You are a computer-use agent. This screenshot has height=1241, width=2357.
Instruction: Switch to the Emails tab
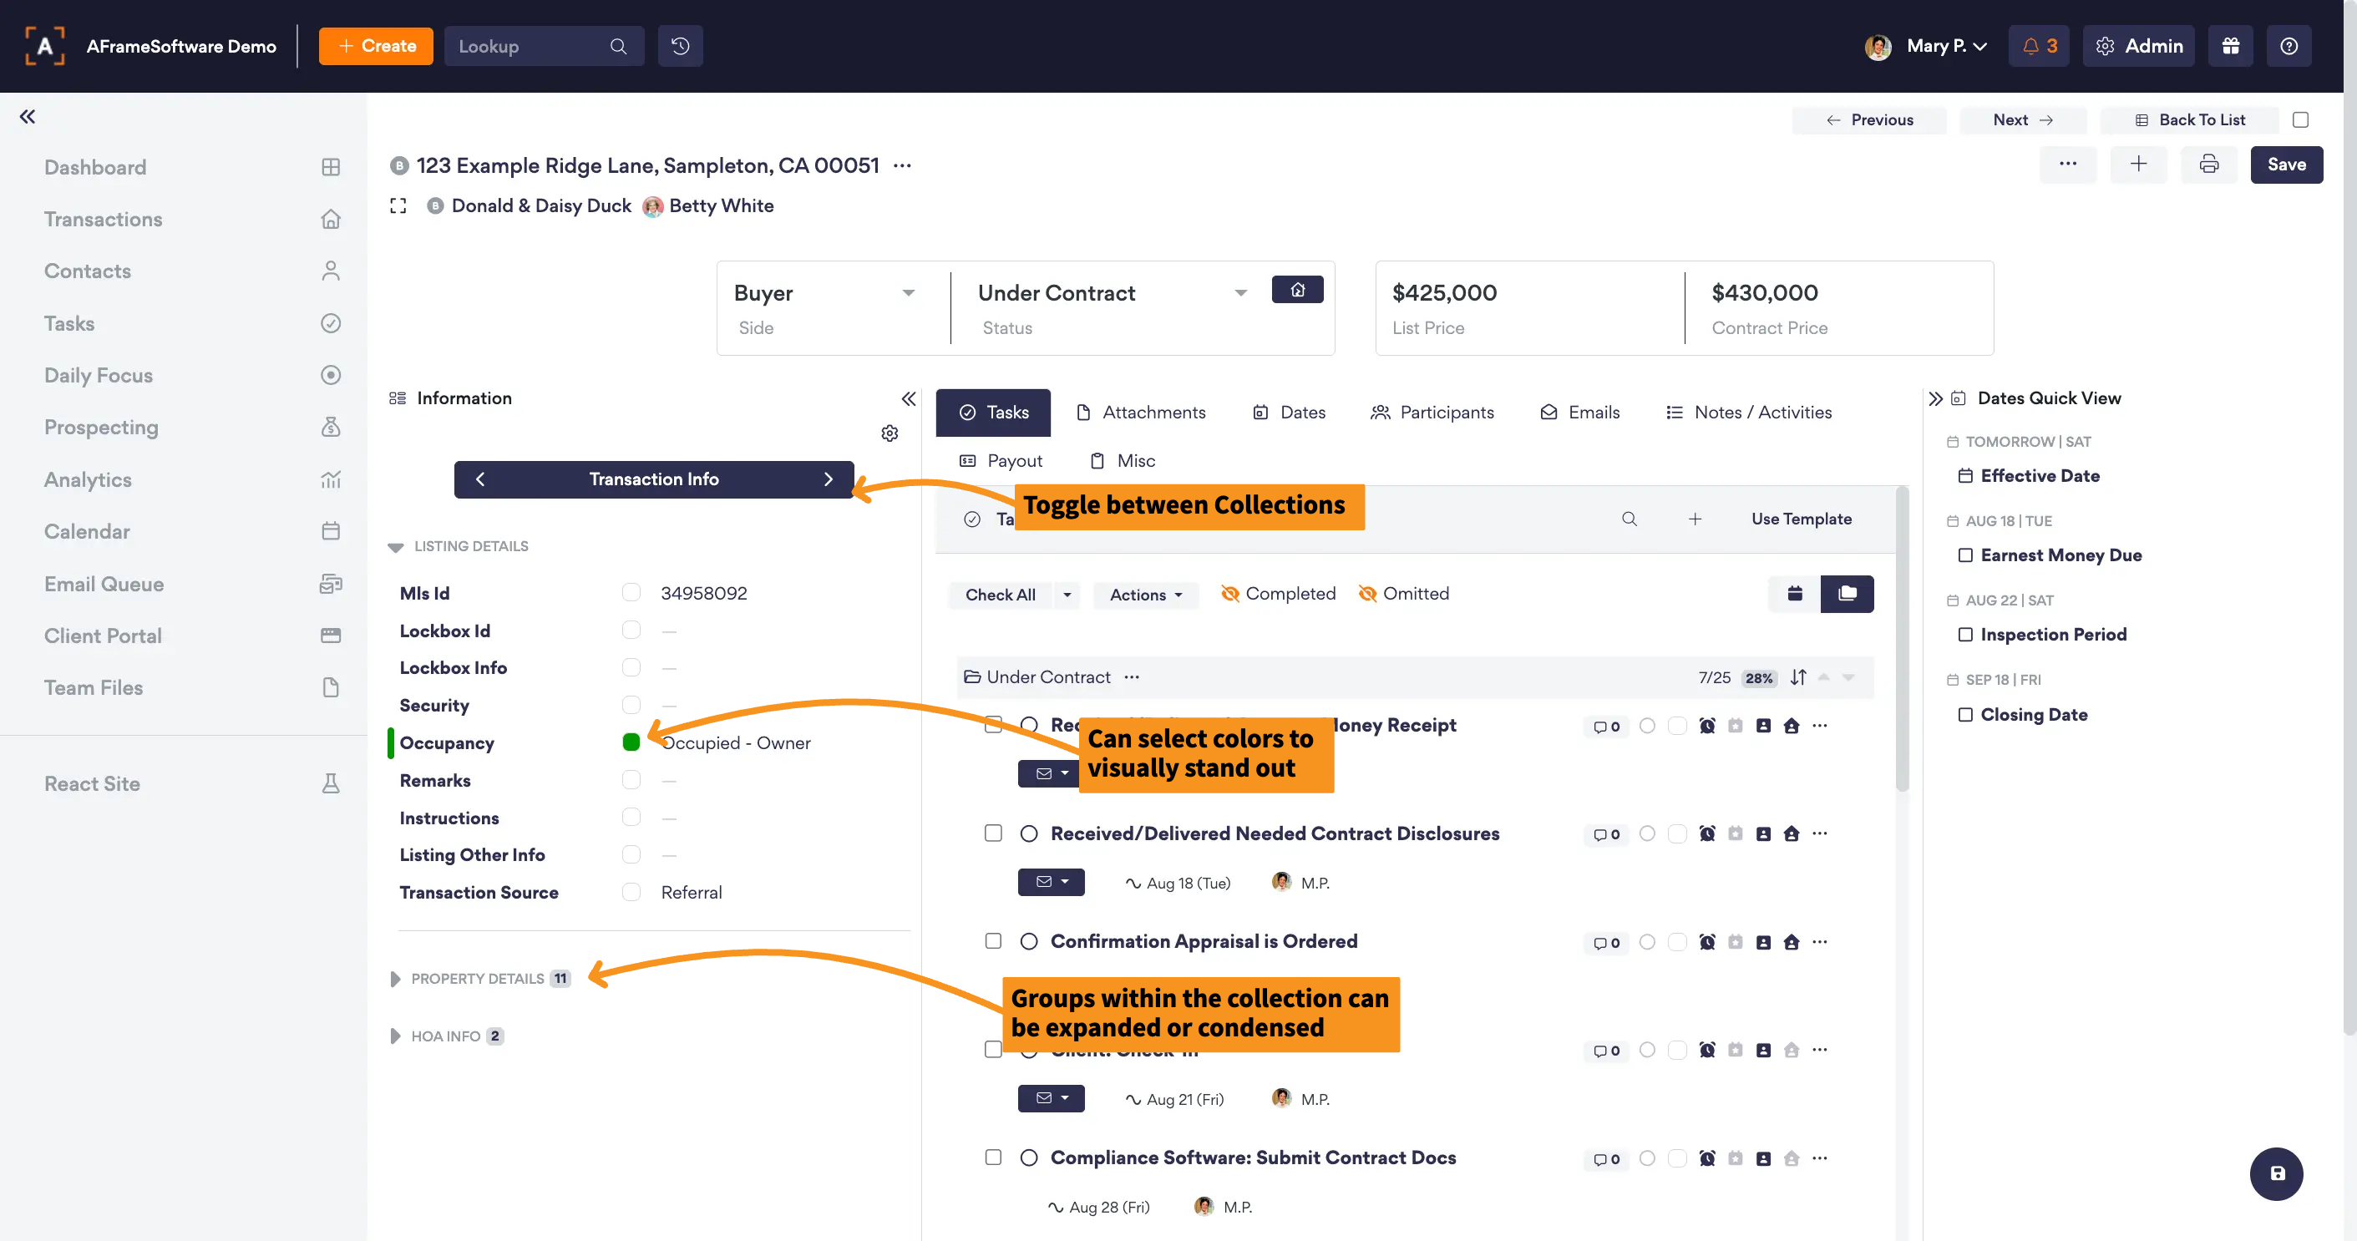(x=1580, y=413)
